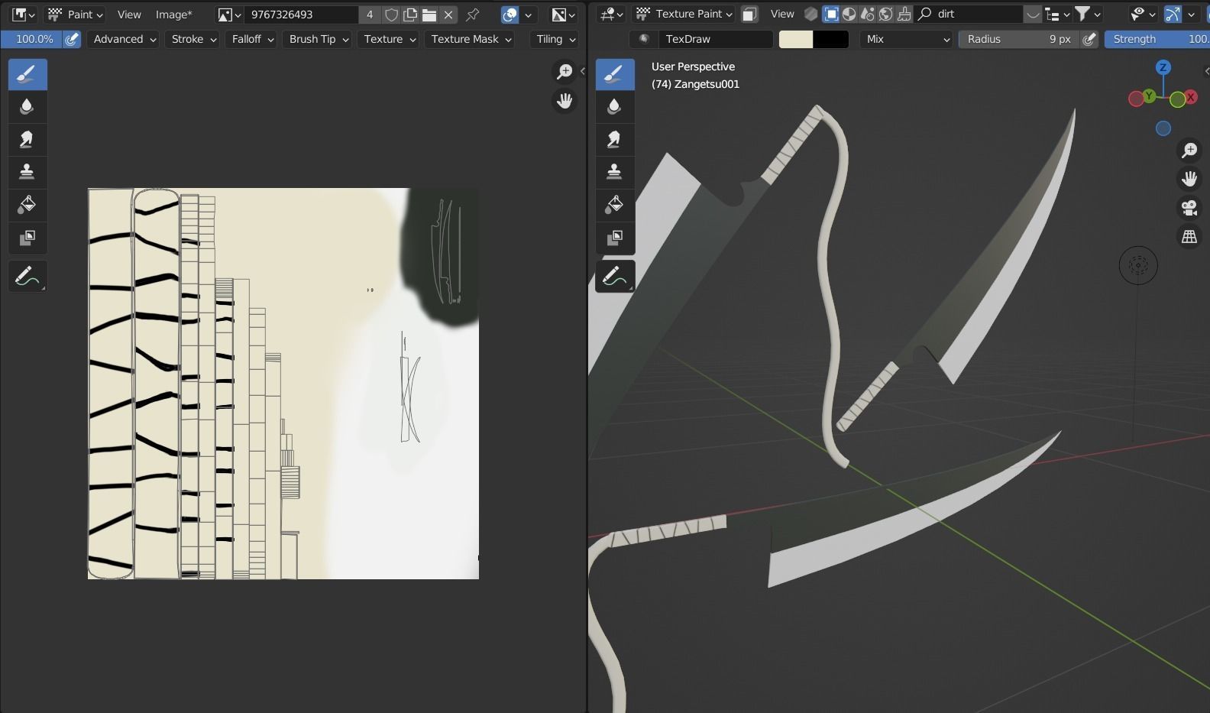Select the Soften tool in the Image Editor
This screenshot has width=1210, height=713.
[27, 107]
